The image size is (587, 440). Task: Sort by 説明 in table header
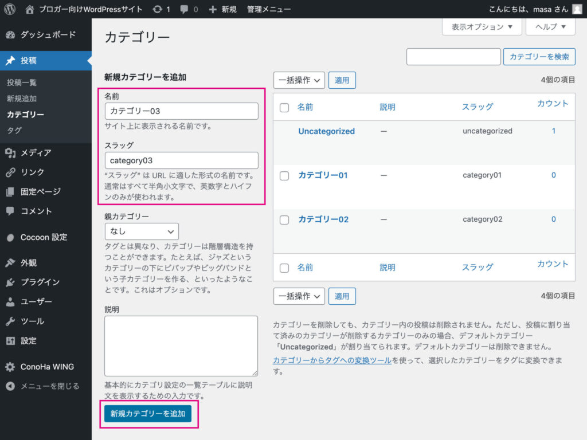tap(388, 107)
